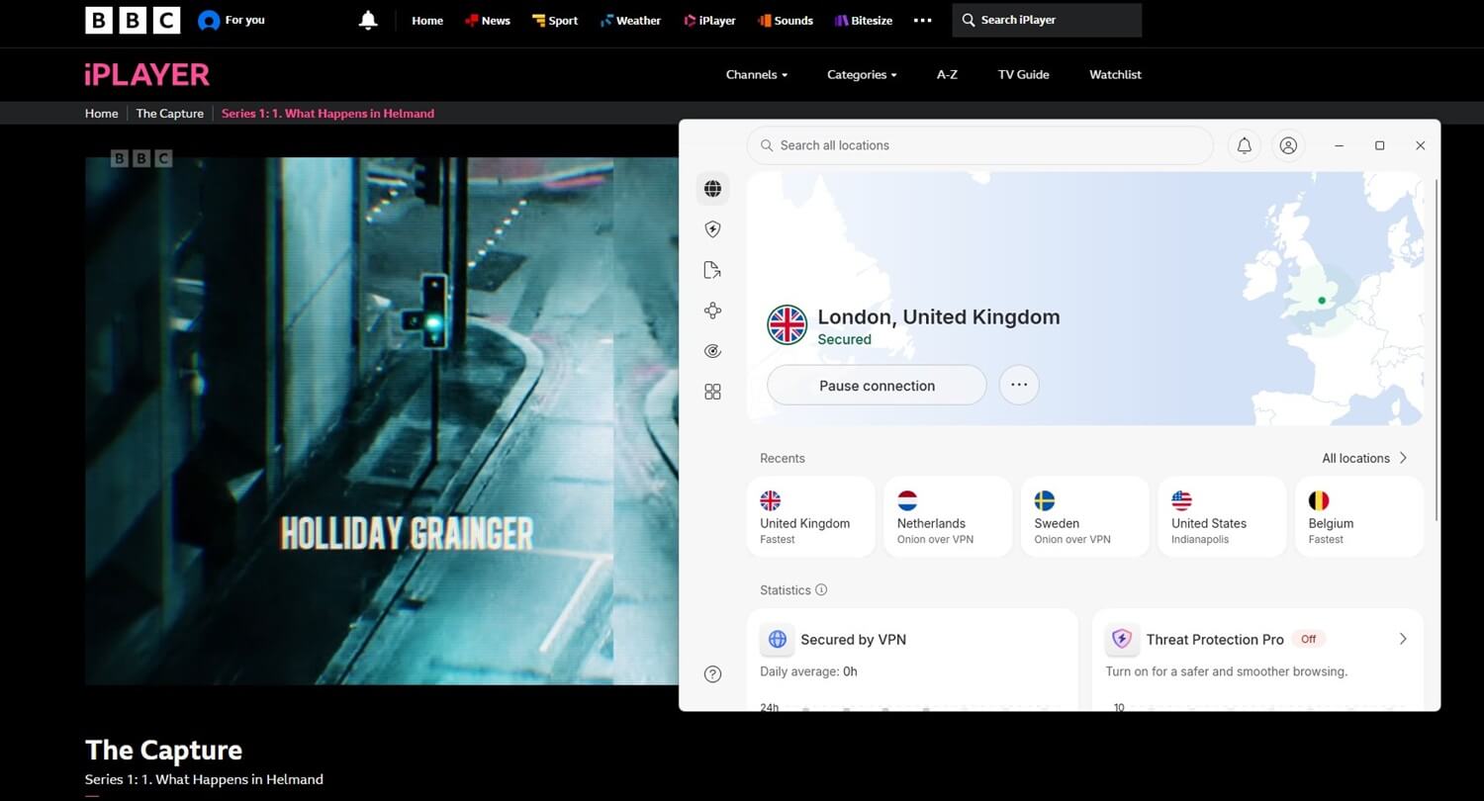Image resolution: width=1484 pixels, height=801 pixels.
Task: Click 'London, United Kingdom' heading text
Action: tap(939, 317)
